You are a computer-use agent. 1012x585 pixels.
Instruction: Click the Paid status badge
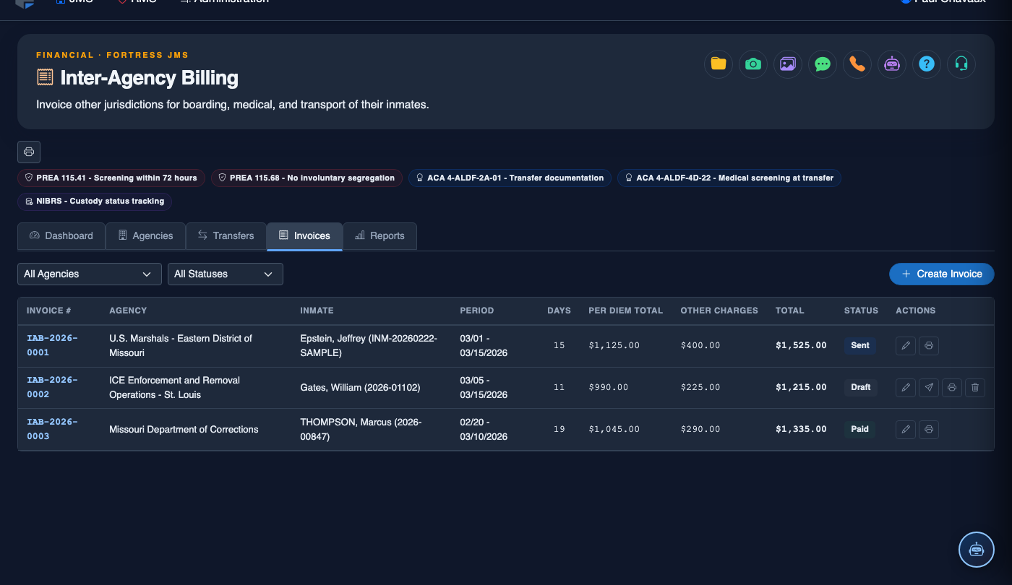click(860, 429)
